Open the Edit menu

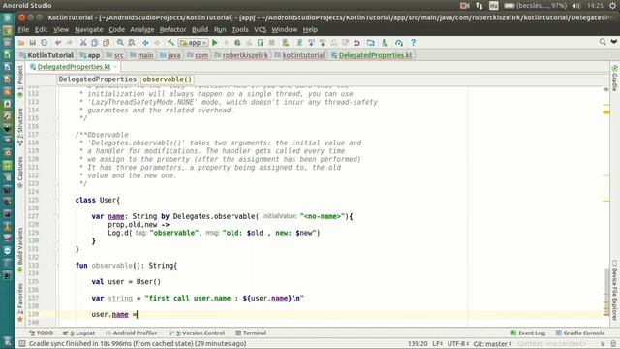41,30
